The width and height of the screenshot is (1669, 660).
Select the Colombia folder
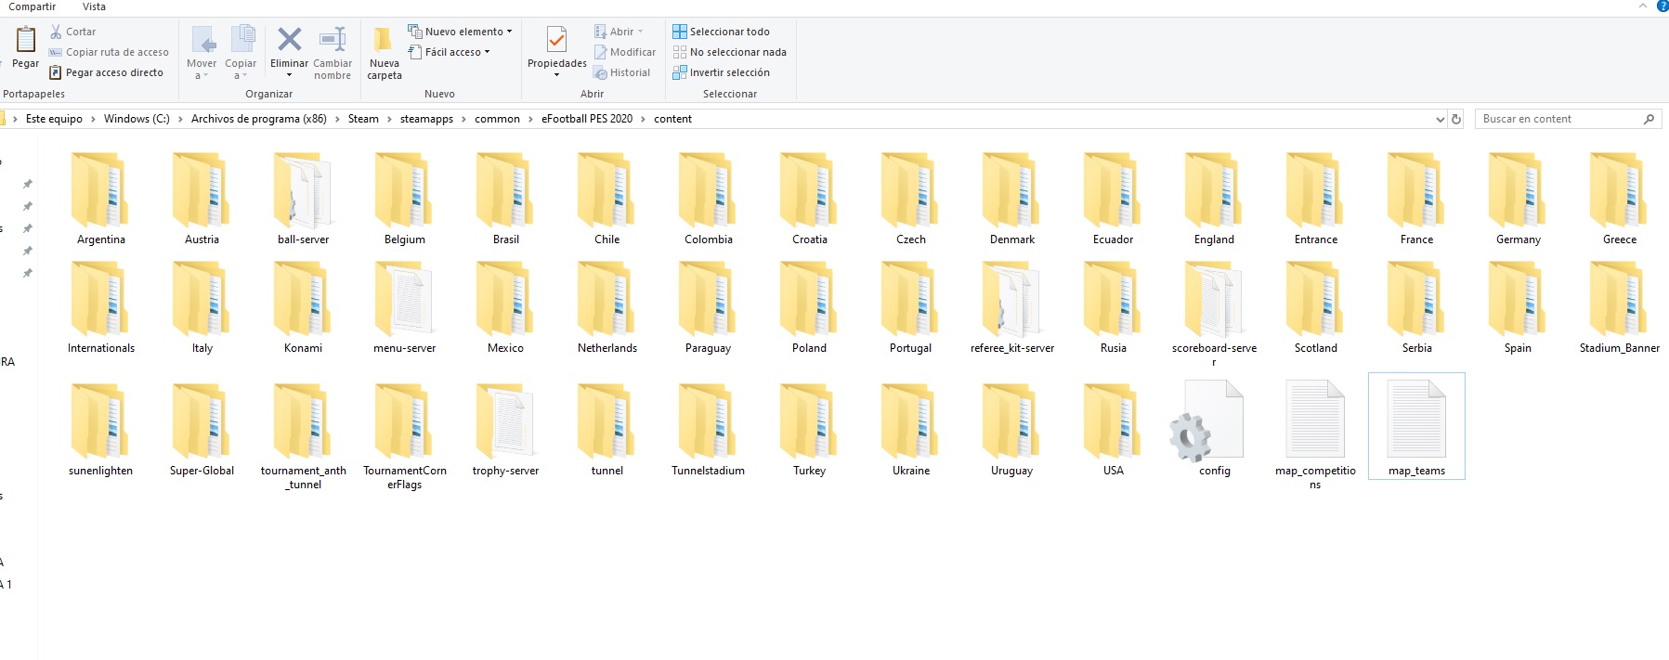(708, 199)
